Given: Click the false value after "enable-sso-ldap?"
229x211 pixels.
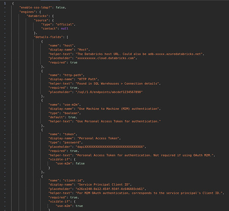Looking at the screenshot, I should (x=60, y=8).
